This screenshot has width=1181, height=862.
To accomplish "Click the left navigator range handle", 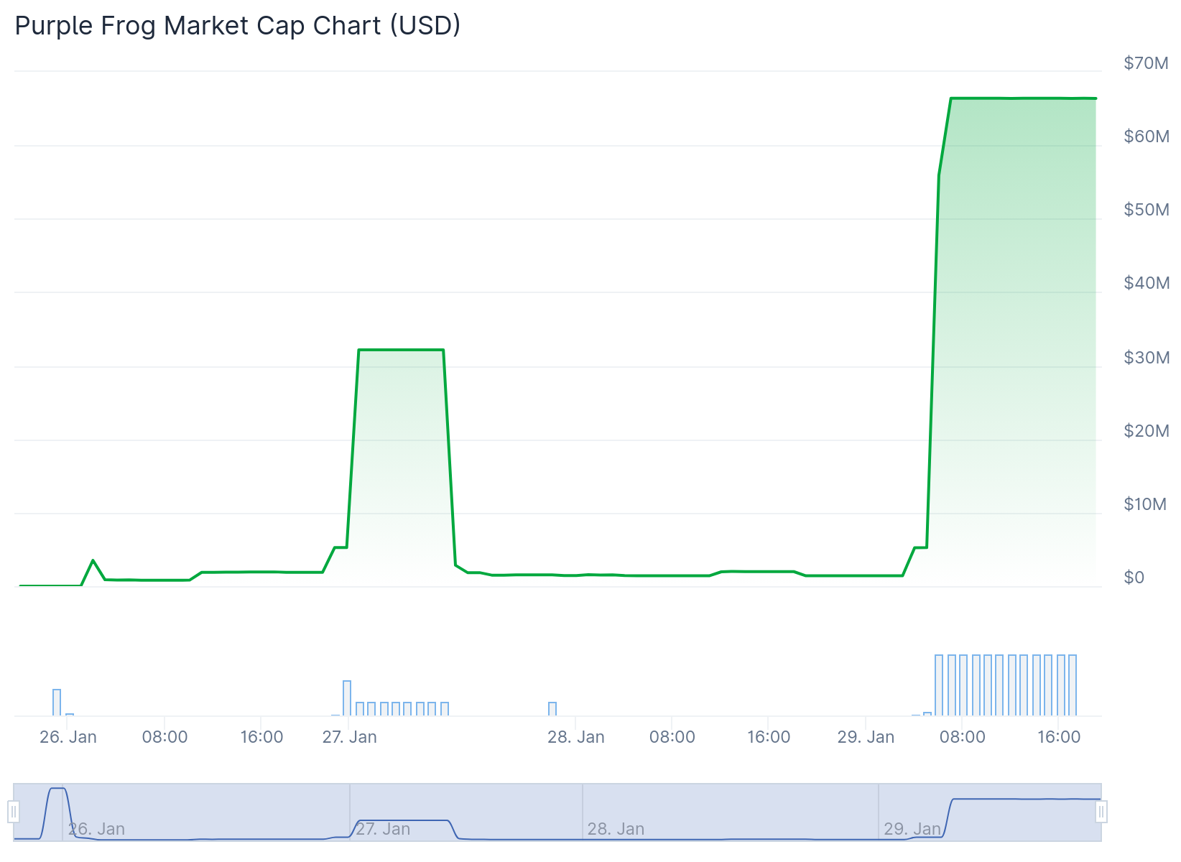I will click(x=14, y=812).
